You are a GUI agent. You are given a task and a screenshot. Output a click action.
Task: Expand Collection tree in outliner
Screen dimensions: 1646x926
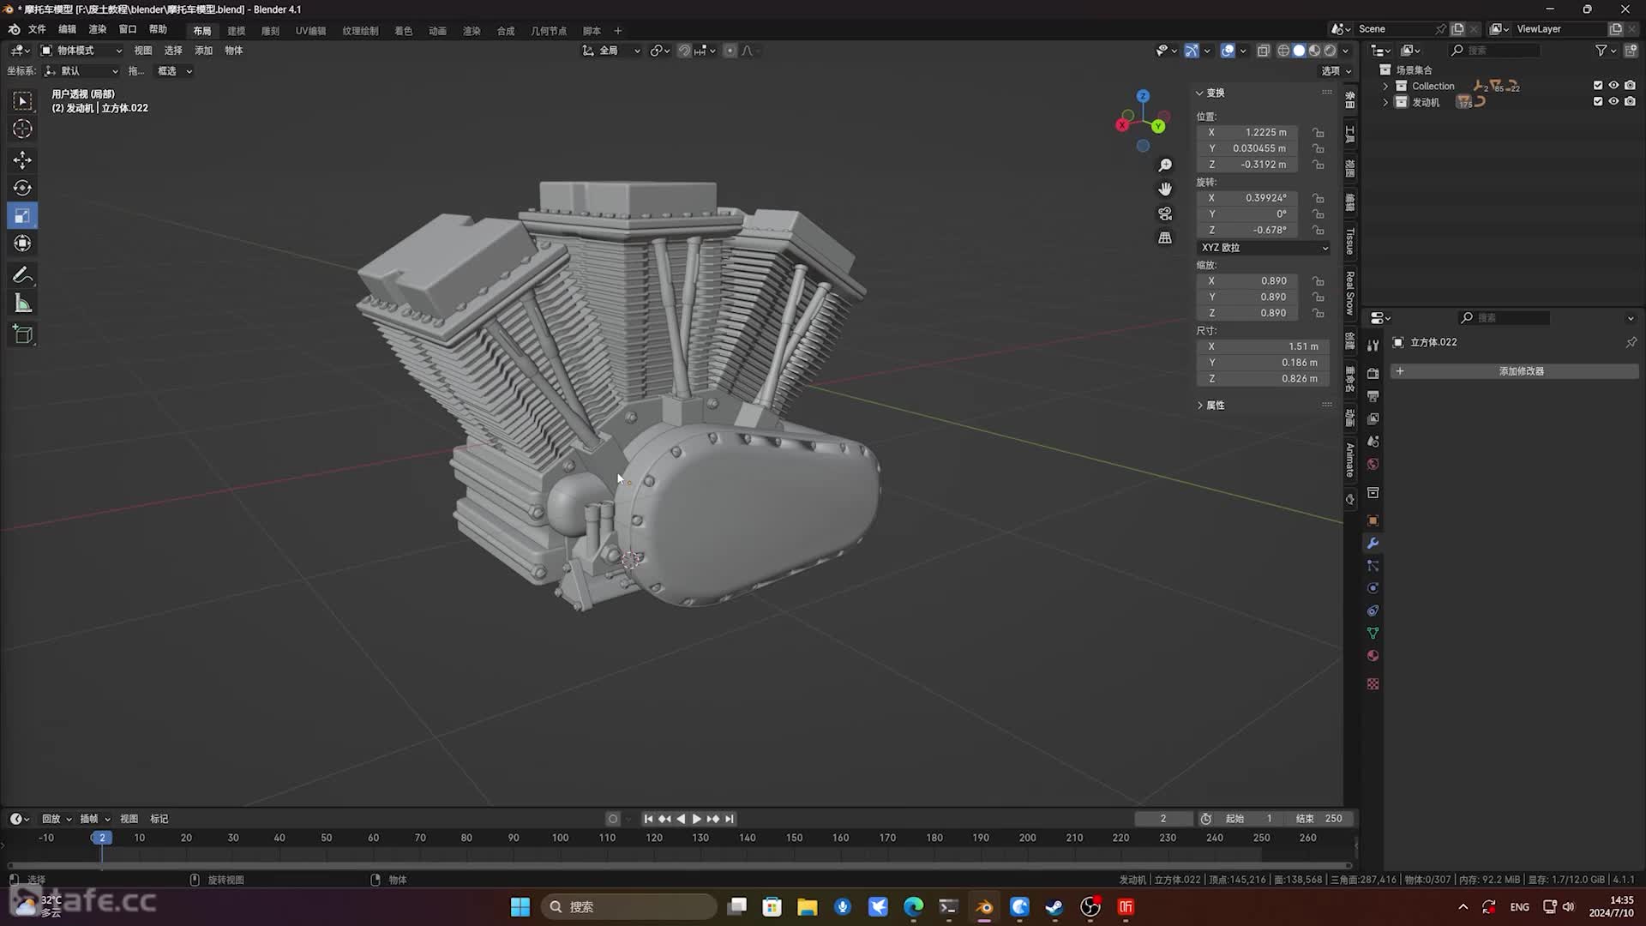pyautogui.click(x=1385, y=86)
